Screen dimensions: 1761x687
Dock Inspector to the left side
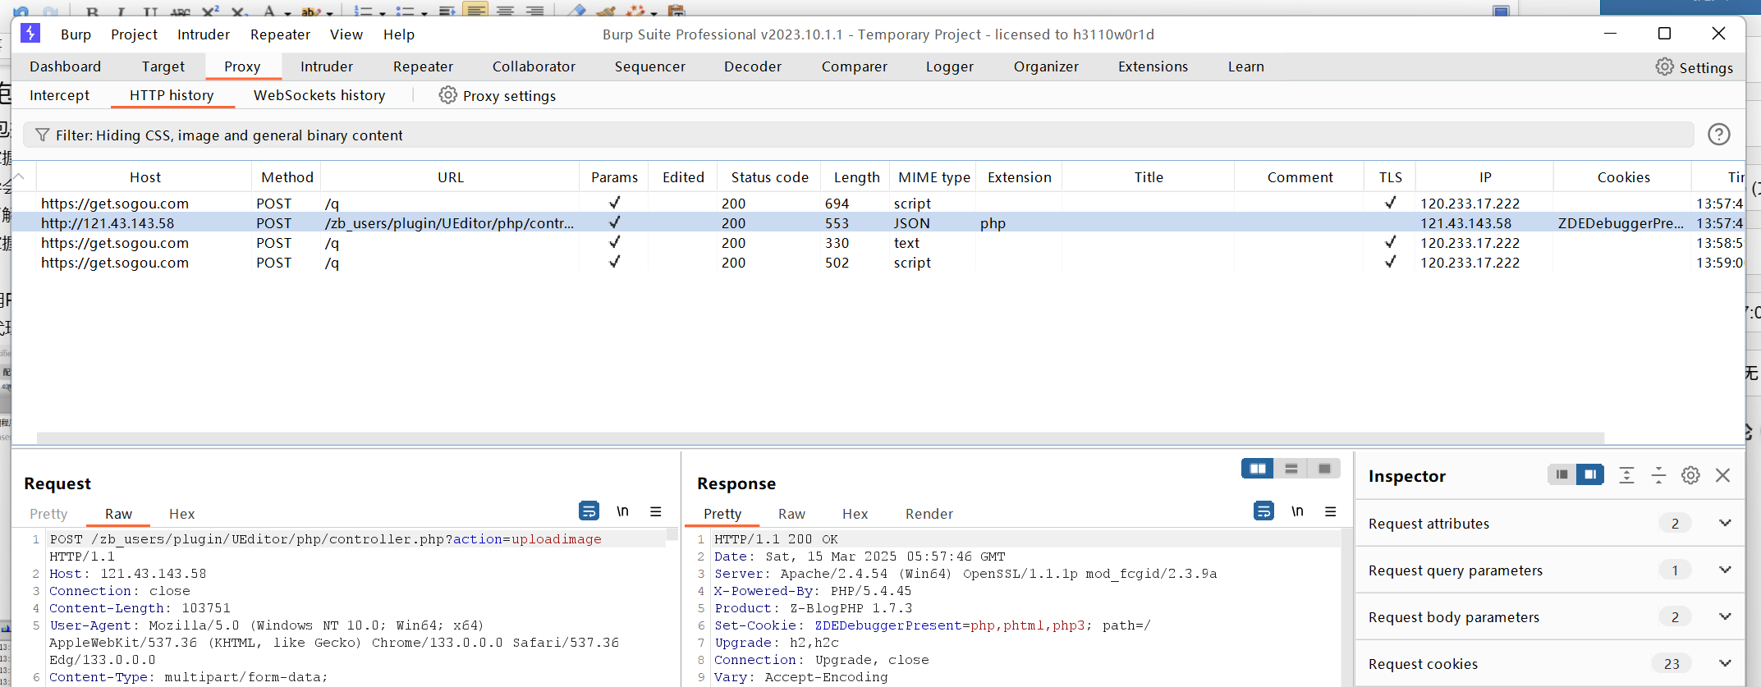coord(1562,474)
